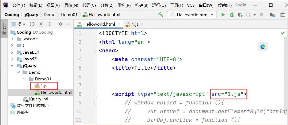This screenshot has width=288, height=125.
Task: Open the 代码(C) menu
Action: point(89,5)
